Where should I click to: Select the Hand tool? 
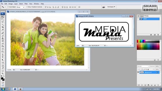3,71
